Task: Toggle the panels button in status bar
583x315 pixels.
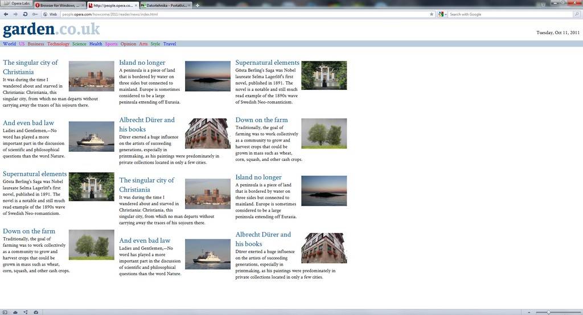Action: (x=5, y=312)
